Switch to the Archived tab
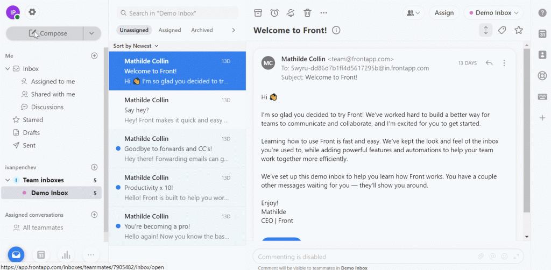 tap(202, 30)
